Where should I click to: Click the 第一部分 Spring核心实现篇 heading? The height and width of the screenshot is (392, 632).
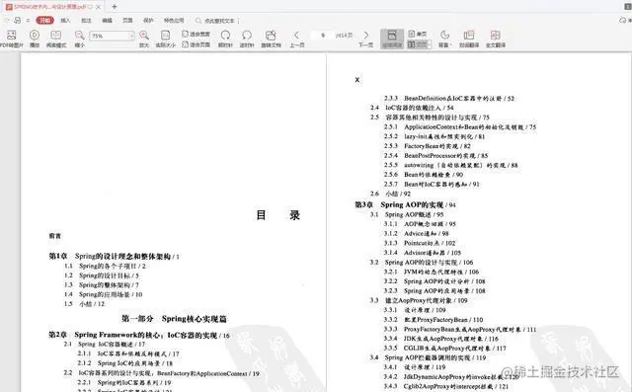174,319
